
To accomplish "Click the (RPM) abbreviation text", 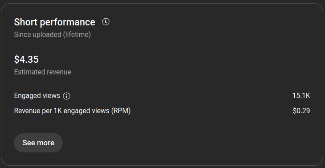I will coord(121,111).
